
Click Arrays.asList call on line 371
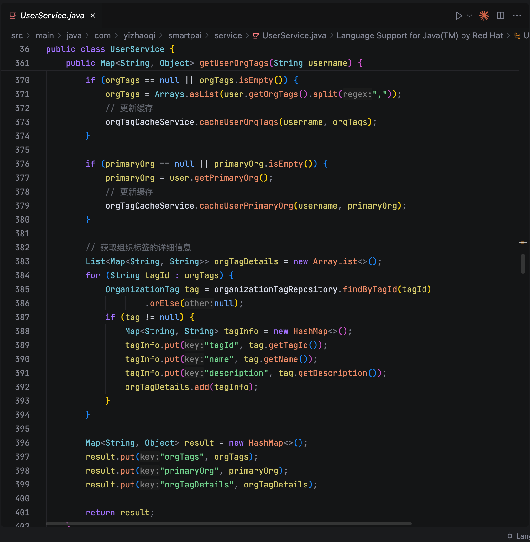click(187, 94)
